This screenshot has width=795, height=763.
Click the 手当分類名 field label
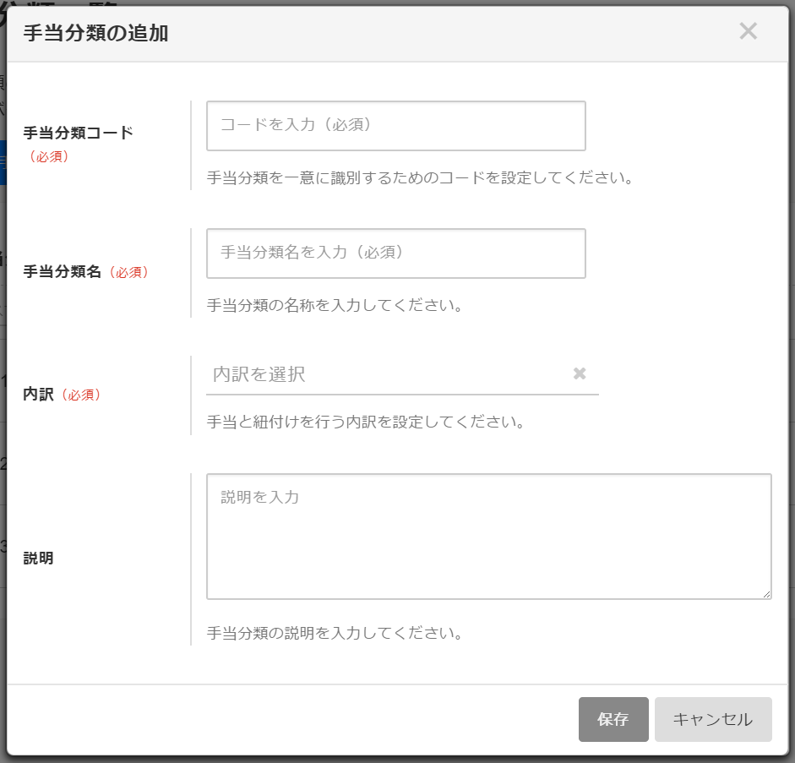62,272
